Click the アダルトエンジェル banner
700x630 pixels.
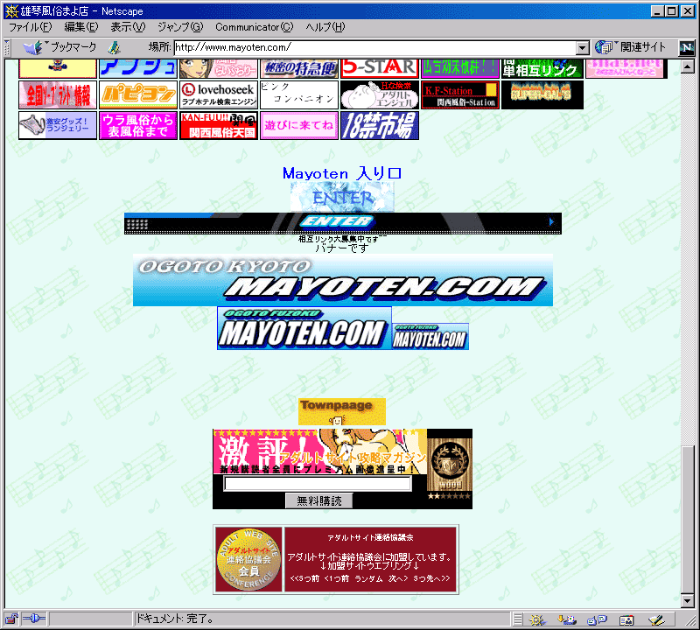[x=380, y=94]
